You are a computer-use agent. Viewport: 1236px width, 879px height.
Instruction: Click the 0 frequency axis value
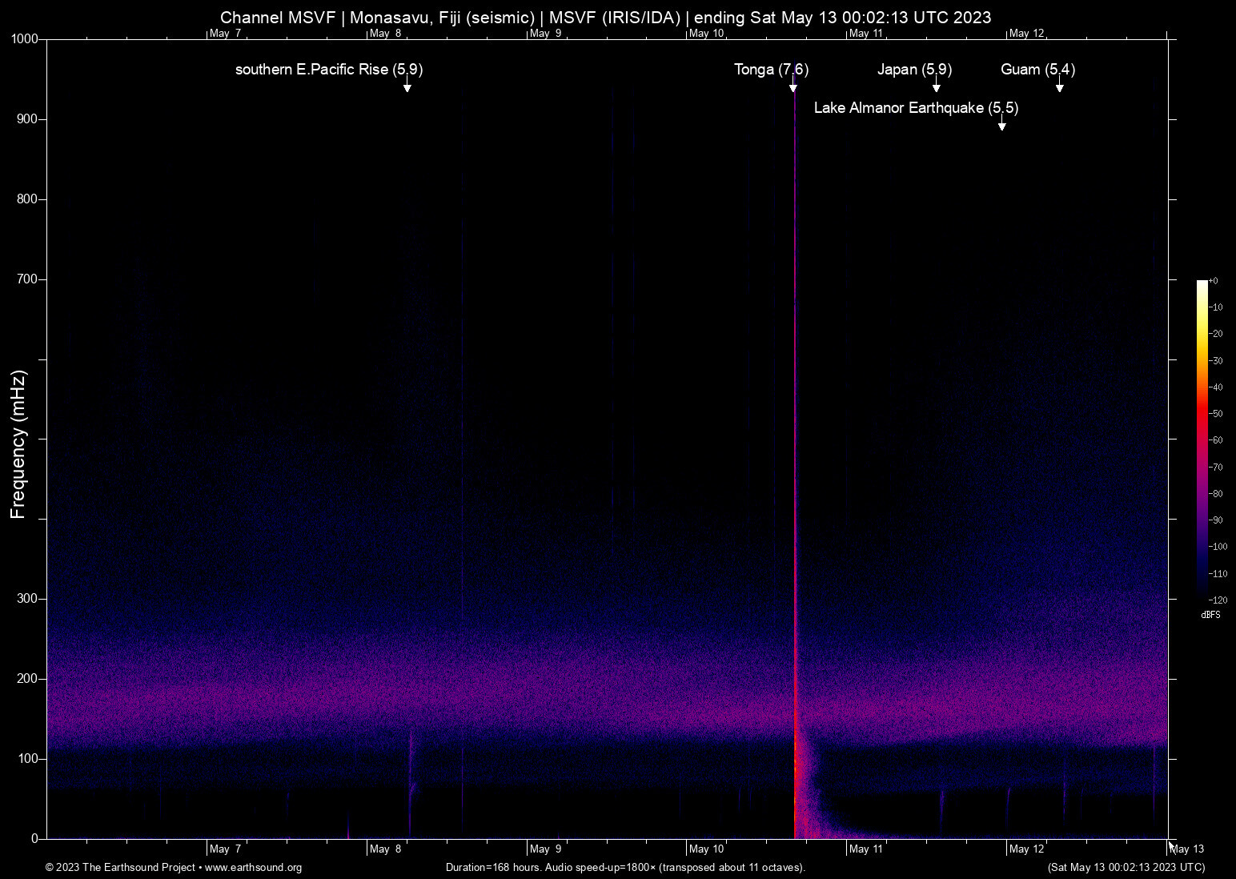pyautogui.click(x=35, y=839)
